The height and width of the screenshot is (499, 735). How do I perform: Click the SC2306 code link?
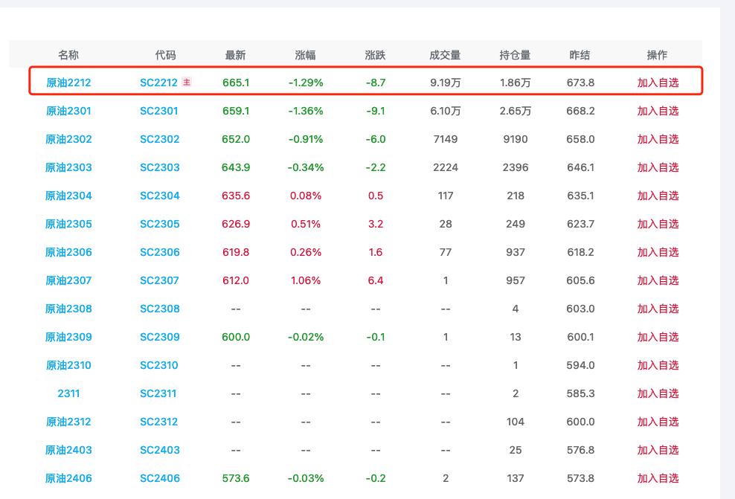pos(159,252)
